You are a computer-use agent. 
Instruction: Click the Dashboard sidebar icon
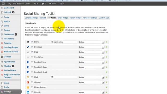click(x=2, y=8)
